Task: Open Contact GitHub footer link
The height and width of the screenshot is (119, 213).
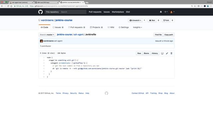Action: (x=138, y=93)
